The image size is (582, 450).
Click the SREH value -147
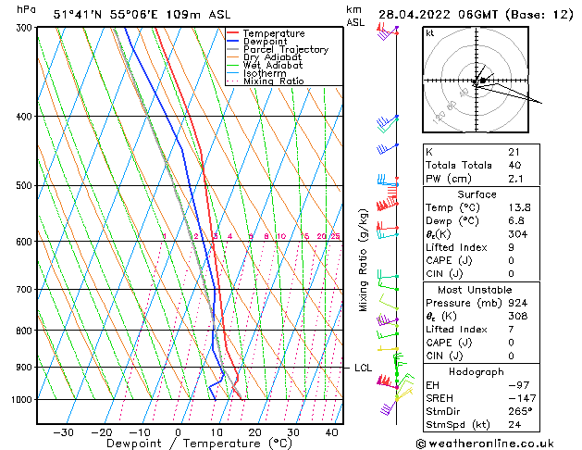(x=522, y=398)
